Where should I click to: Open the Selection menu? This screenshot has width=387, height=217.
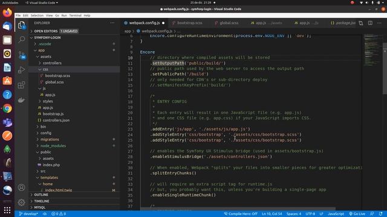pos(37,16)
